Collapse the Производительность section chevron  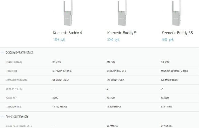tap(2, 117)
